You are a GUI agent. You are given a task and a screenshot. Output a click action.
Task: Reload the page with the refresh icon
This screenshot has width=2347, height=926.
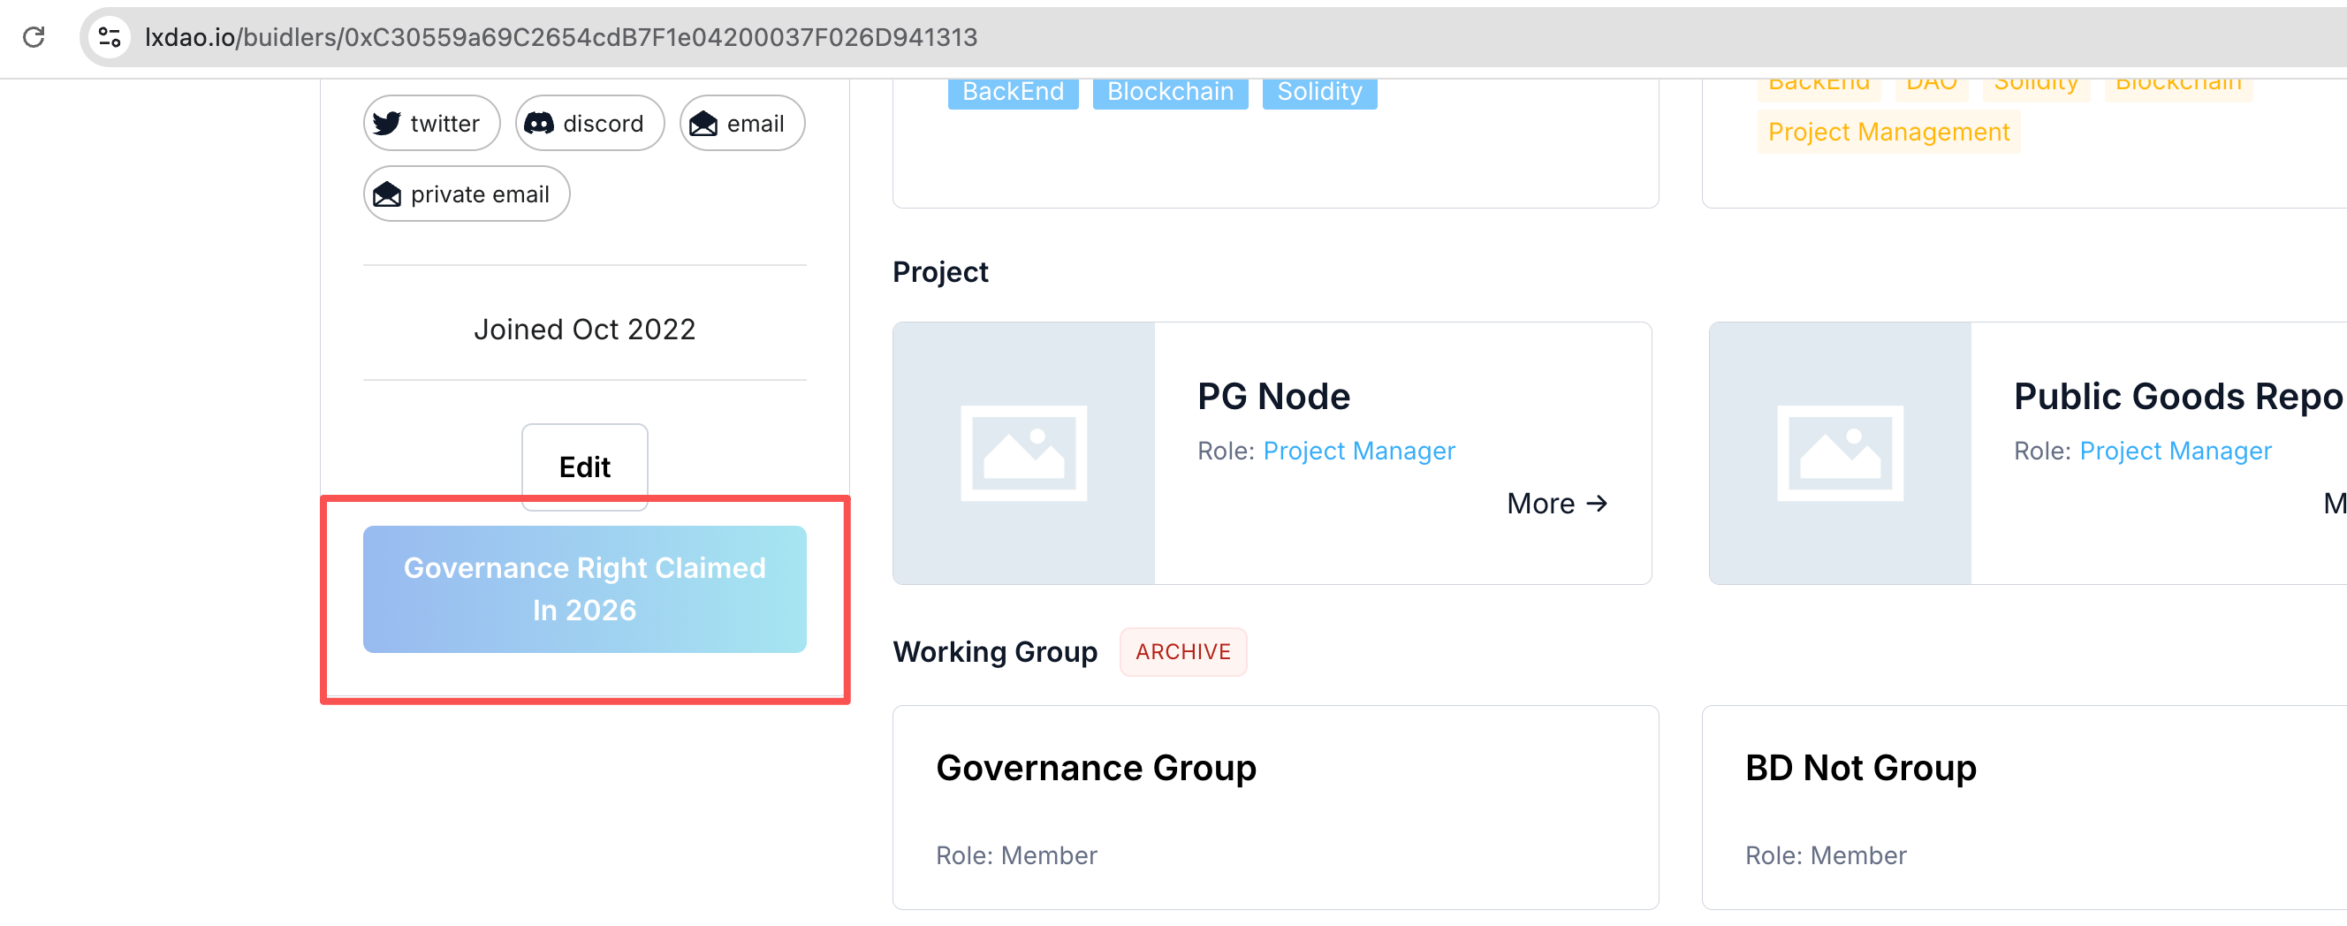pos(34,36)
